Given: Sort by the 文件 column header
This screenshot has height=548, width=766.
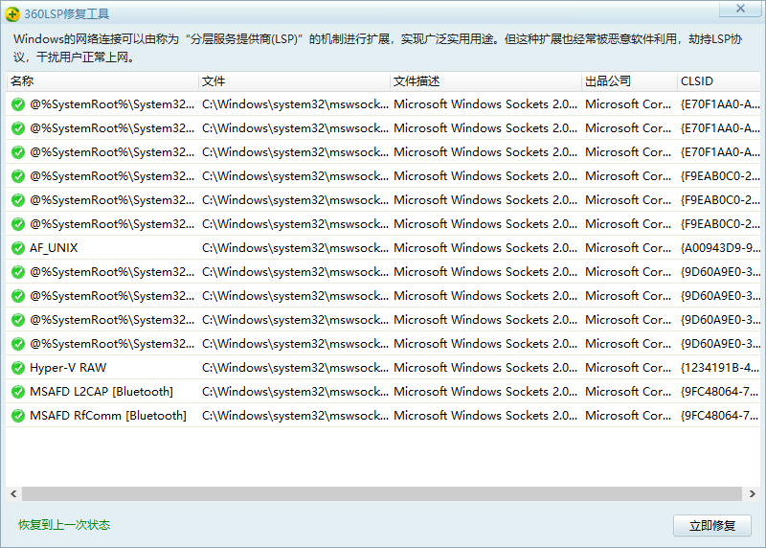Looking at the screenshot, I should 294,81.
